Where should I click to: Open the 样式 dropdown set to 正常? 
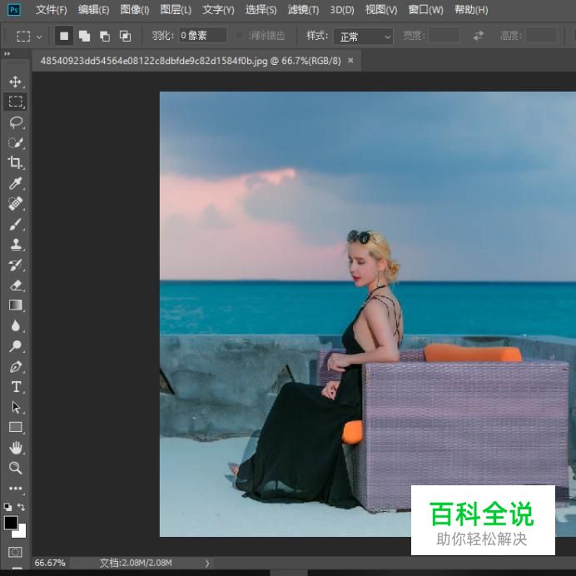(363, 37)
